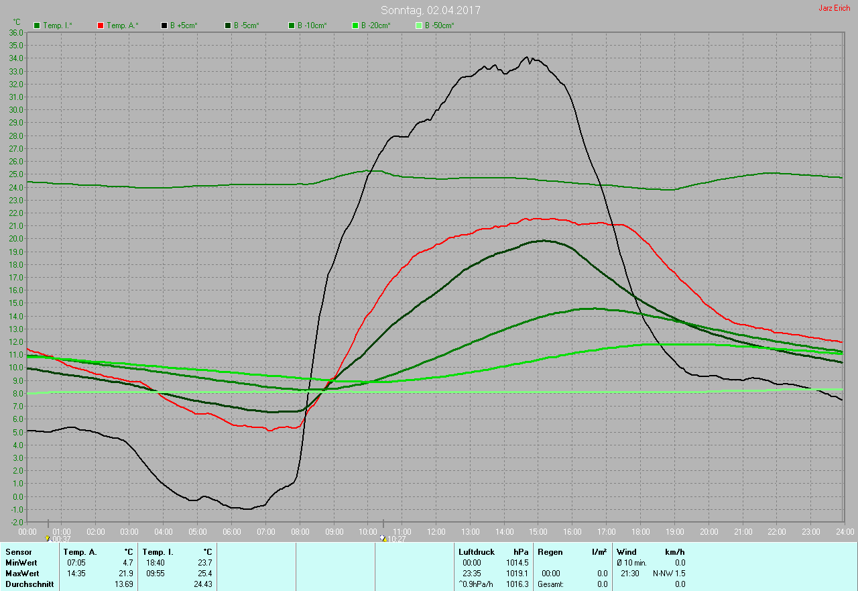Click the Temp. I.* dark green legend swatch
The height and width of the screenshot is (591, 858).
pyautogui.click(x=37, y=25)
